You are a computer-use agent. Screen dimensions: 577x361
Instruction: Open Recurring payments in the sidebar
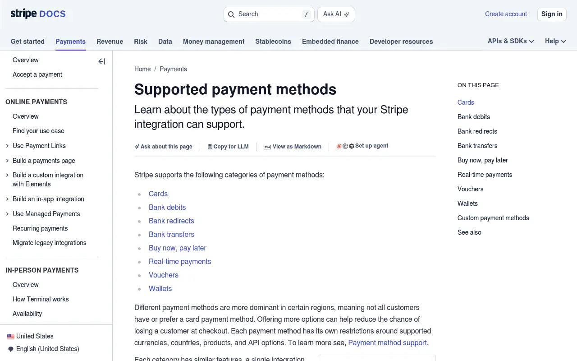pos(40,228)
